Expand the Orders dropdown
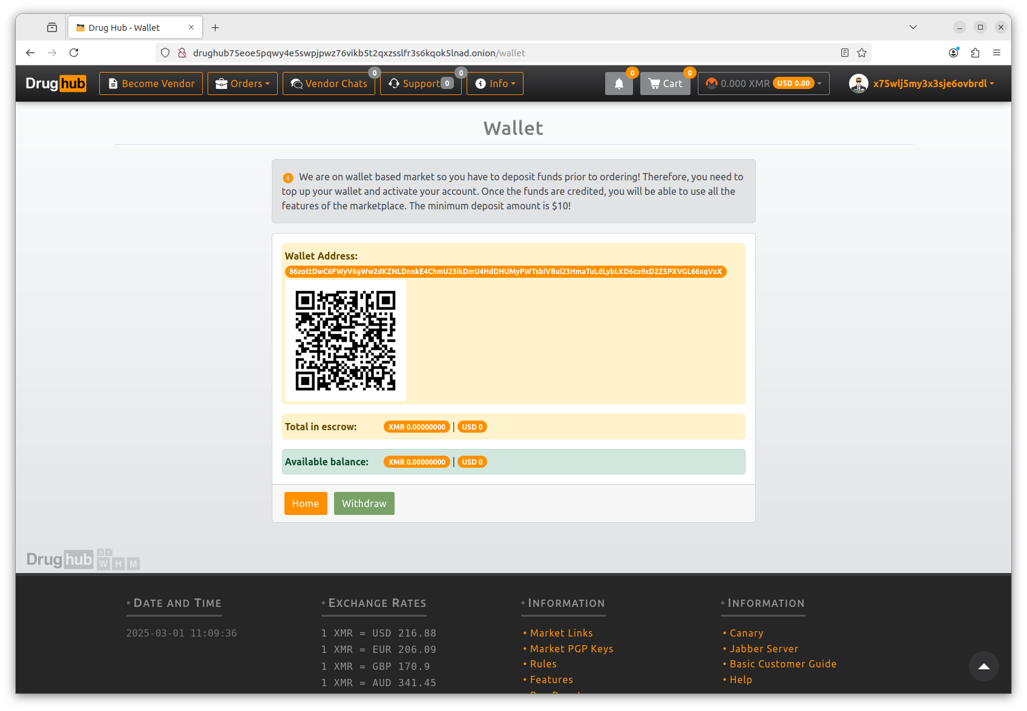 tap(242, 83)
